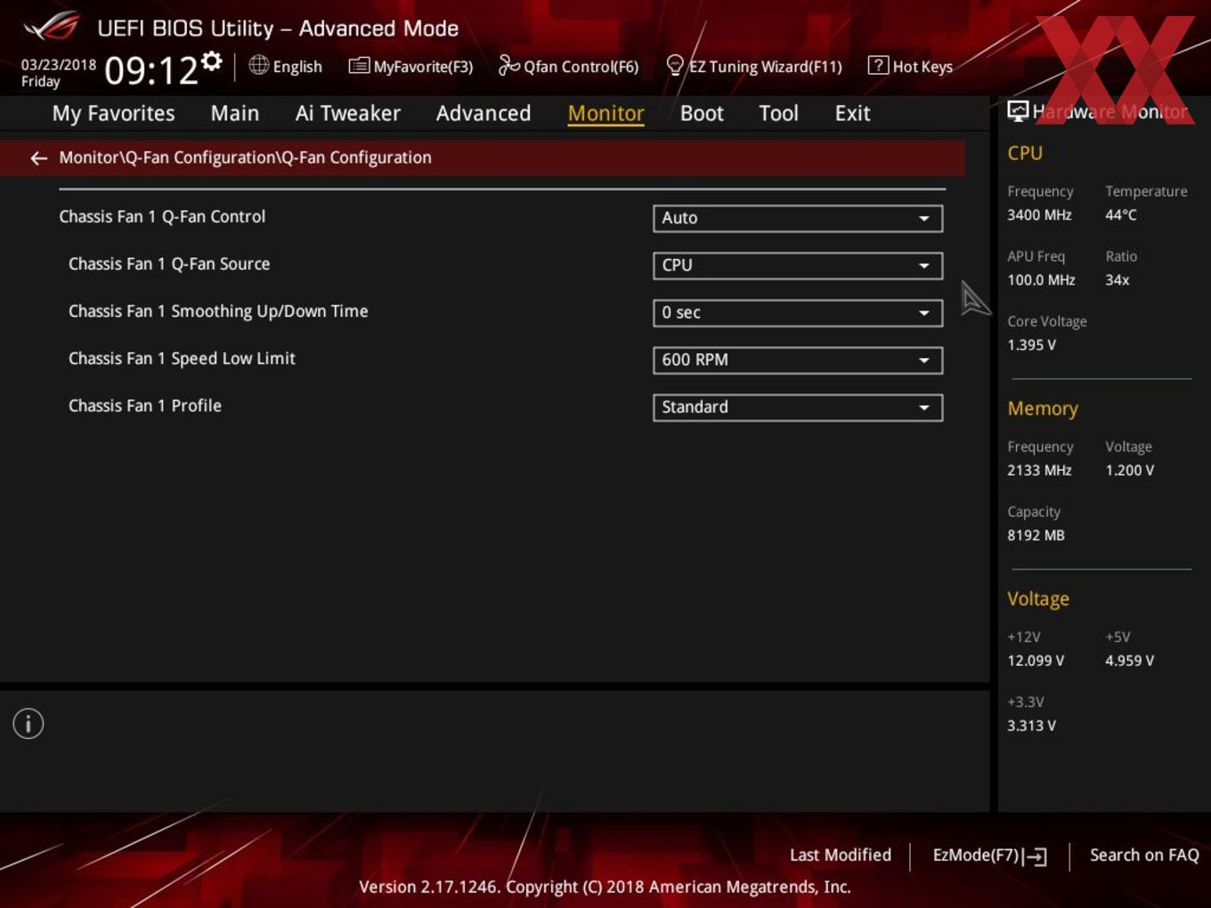
Task: Open the Exit tab
Action: pos(852,113)
